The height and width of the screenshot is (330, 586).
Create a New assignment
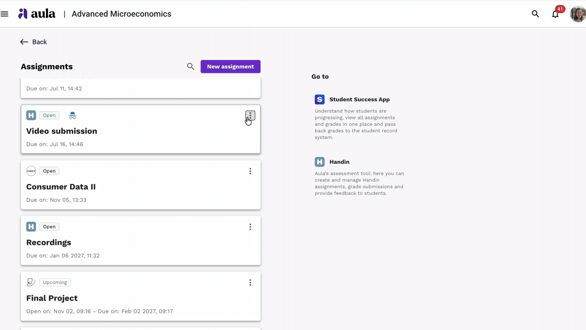230,67
